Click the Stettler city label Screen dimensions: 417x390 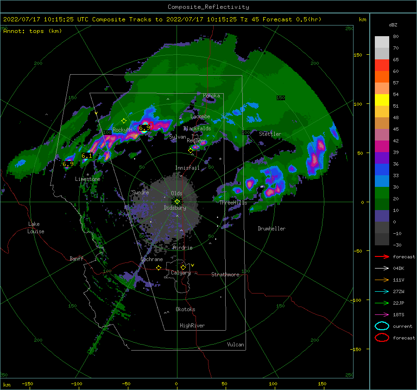[270, 134]
